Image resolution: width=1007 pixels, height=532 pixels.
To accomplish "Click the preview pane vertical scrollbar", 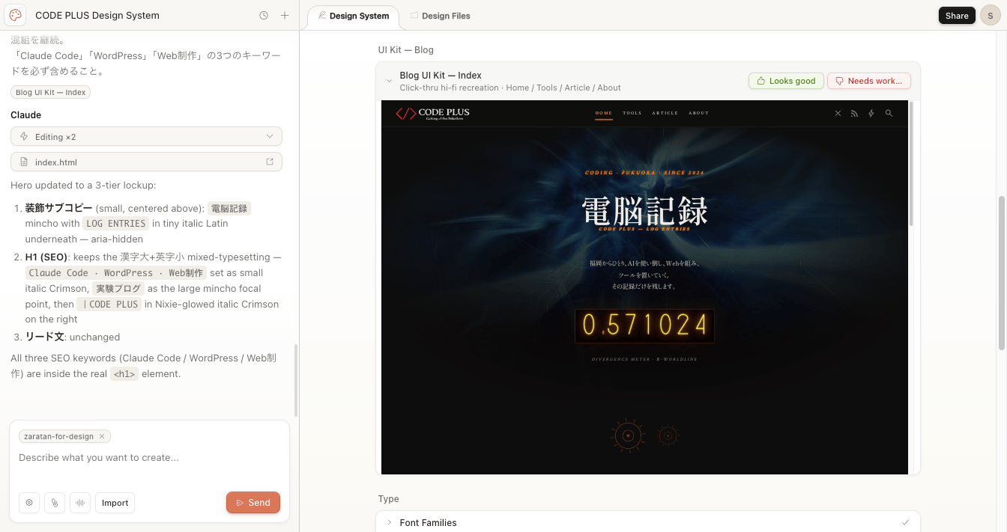I will (911, 165).
